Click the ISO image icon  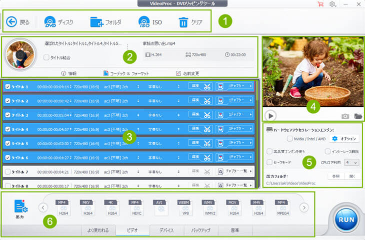tap(144, 22)
